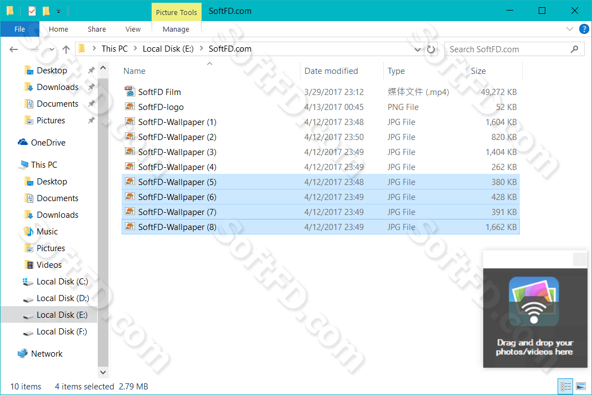
Task: Navigate to Local Disk (E:) in address path
Action: [168, 49]
